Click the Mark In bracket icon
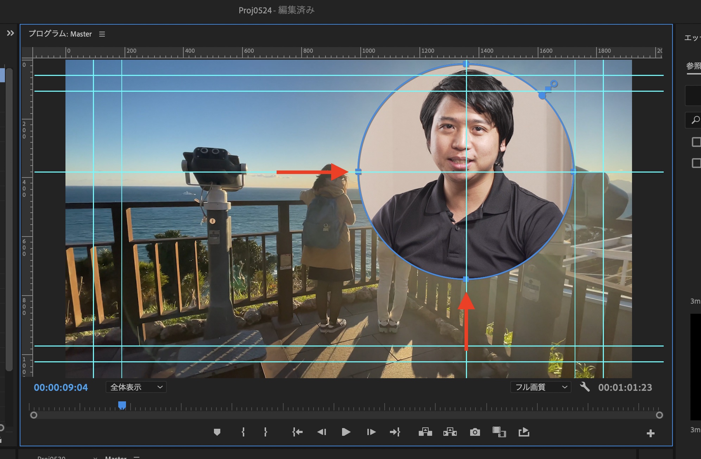The width and height of the screenshot is (701, 459). click(x=243, y=432)
